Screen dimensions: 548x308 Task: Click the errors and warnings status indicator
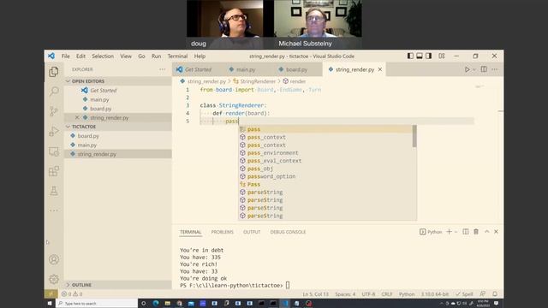coord(72,293)
